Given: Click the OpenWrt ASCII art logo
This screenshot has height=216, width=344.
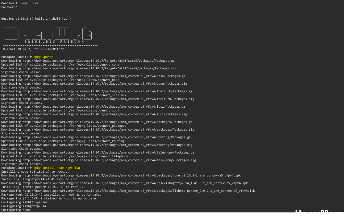Looking at the screenshot, I should (48, 33).
